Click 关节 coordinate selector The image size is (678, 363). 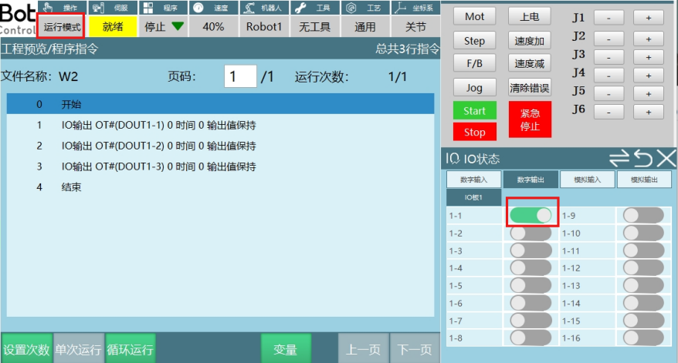[415, 27]
